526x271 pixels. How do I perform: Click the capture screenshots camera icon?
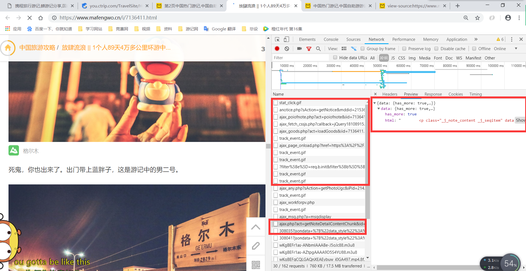(299, 49)
